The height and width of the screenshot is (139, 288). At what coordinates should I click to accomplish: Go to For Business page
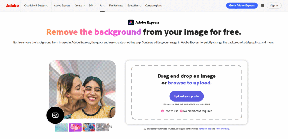point(116,6)
